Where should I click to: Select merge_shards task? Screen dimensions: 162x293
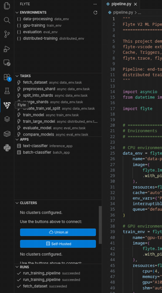click(x=58, y=102)
